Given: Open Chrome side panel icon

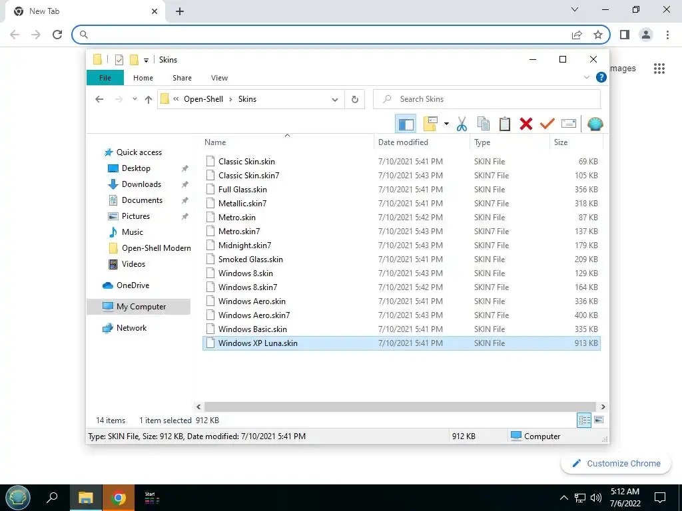Looking at the screenshot, I should tap(625, 35).
